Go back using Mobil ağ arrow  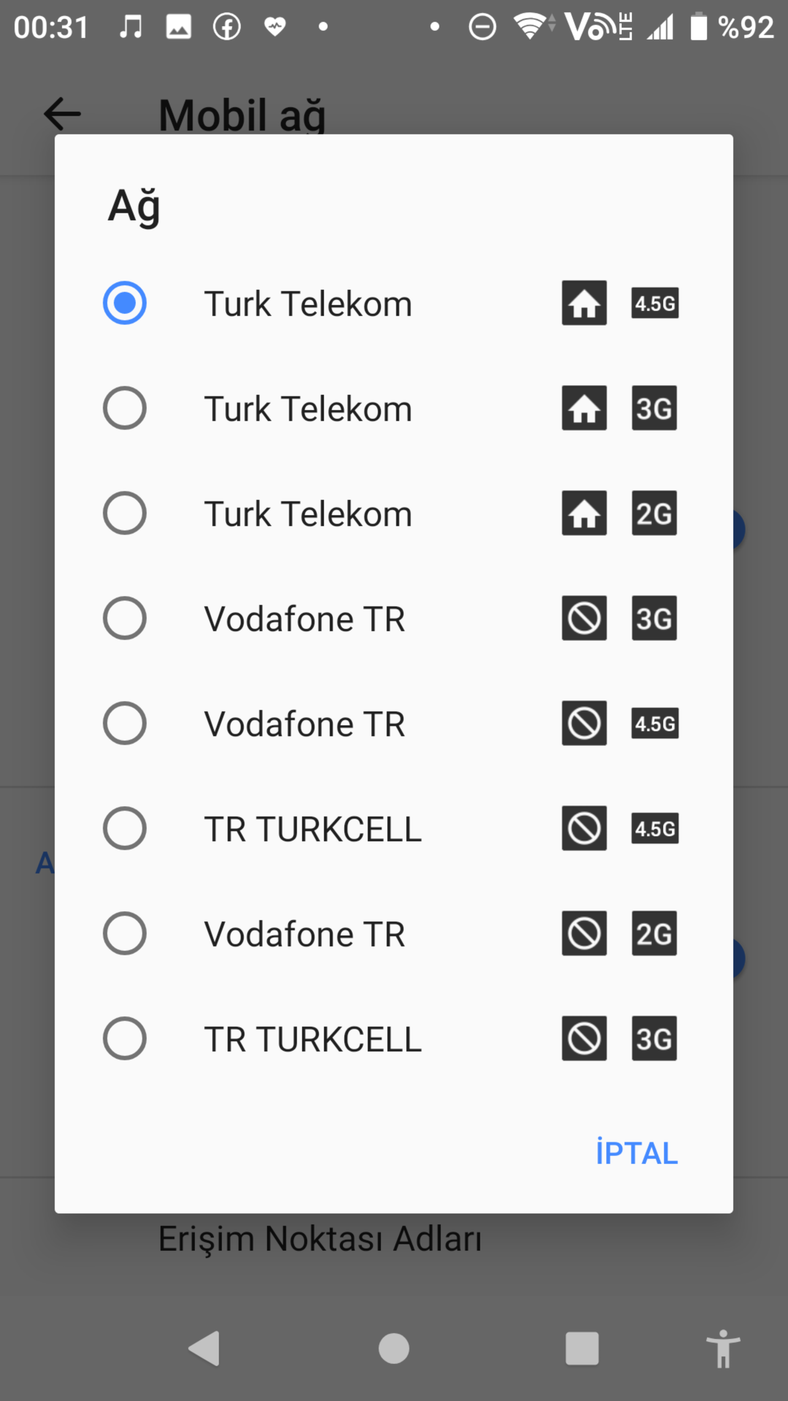pyautogui.click(x=62, y=114)
